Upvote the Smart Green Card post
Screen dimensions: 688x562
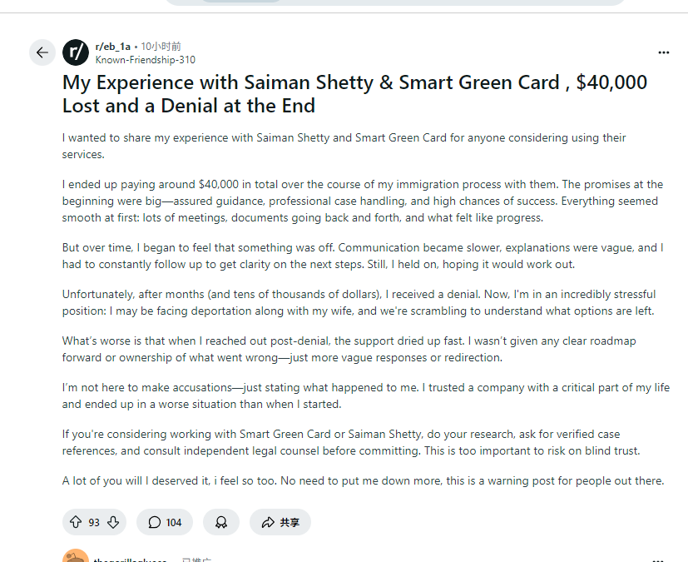pos(76,522)
